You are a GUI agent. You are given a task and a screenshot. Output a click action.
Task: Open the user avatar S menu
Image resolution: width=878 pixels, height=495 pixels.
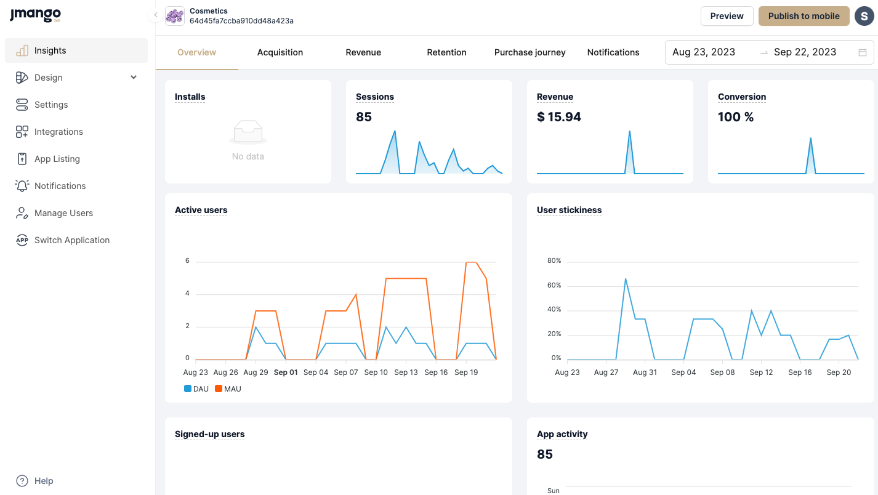pyautogui.click(x=864, y=16)
